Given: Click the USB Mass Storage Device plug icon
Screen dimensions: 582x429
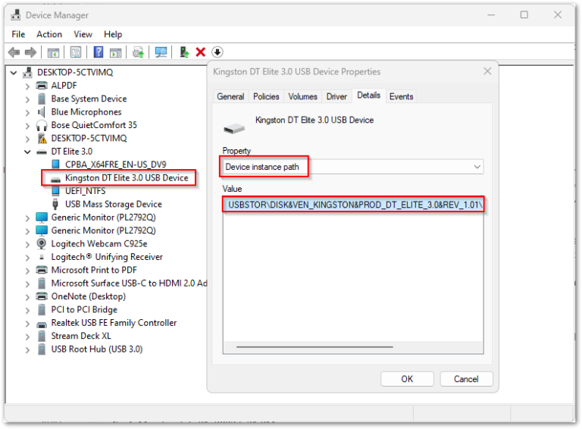Looking at the screenshot, I should point(55,204).
